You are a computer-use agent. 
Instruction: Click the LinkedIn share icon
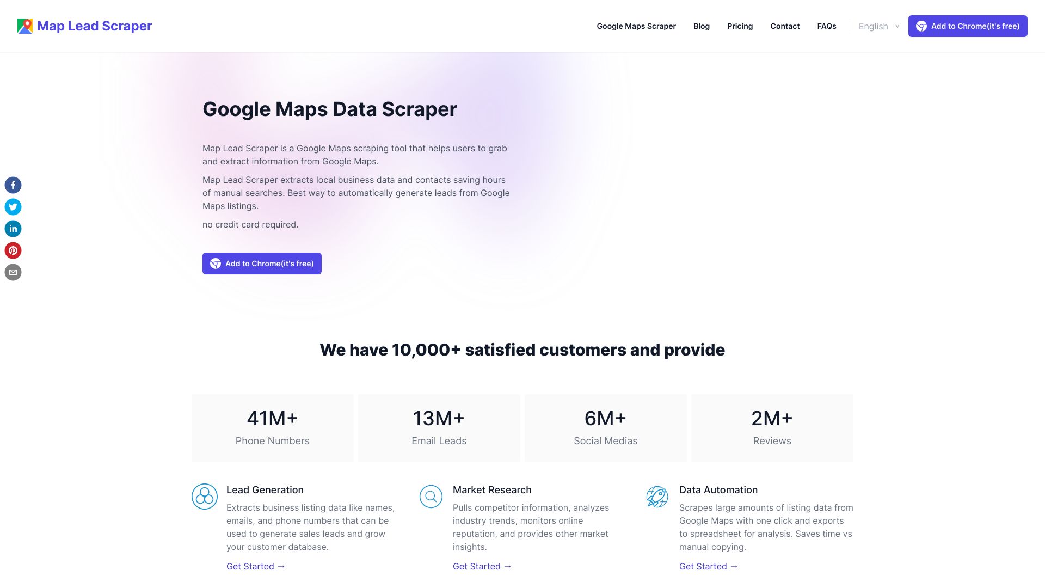pyautogui.click(x=13, y=229)
